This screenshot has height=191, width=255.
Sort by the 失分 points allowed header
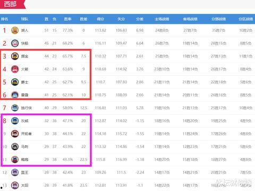coord(121,19)
